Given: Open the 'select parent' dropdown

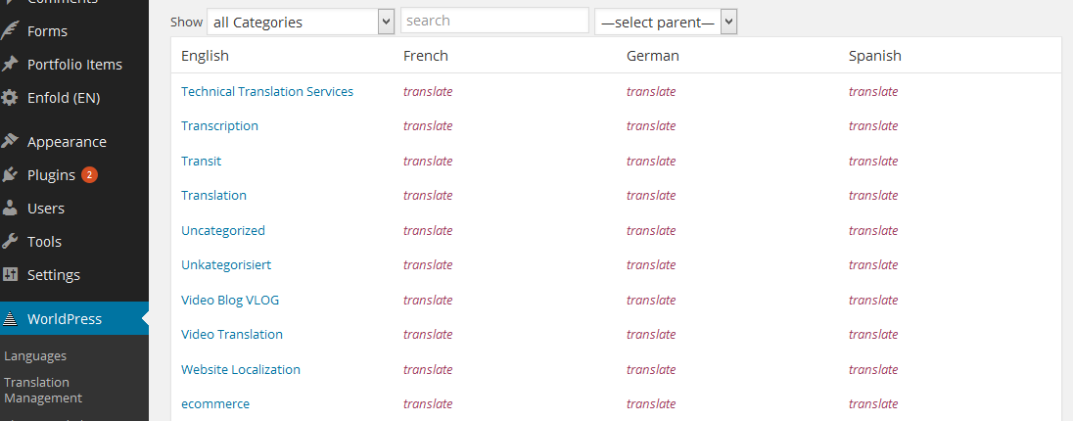Looking at the screenshot, I should pos(666,22).
